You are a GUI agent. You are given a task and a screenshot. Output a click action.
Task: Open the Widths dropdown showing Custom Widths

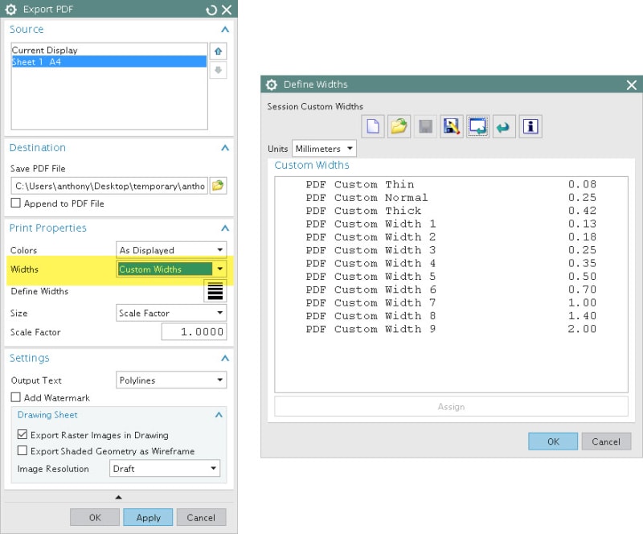[171, 269]
